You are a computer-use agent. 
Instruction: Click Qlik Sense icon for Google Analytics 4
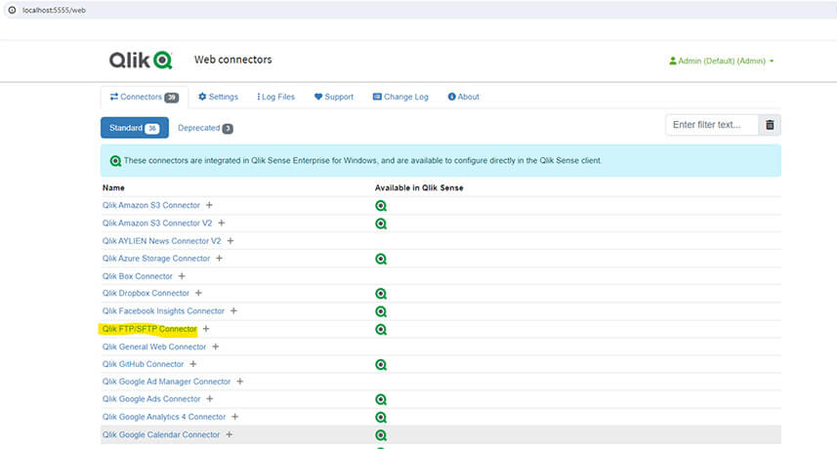coord(381,418)
